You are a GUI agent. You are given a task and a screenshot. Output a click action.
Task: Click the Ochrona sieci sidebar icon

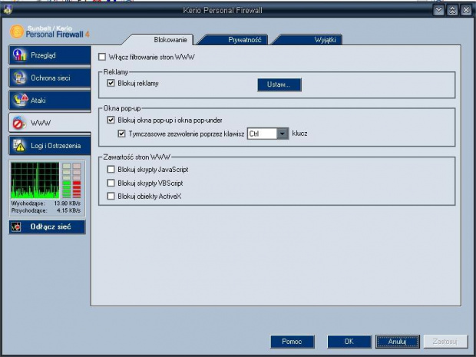20,78
